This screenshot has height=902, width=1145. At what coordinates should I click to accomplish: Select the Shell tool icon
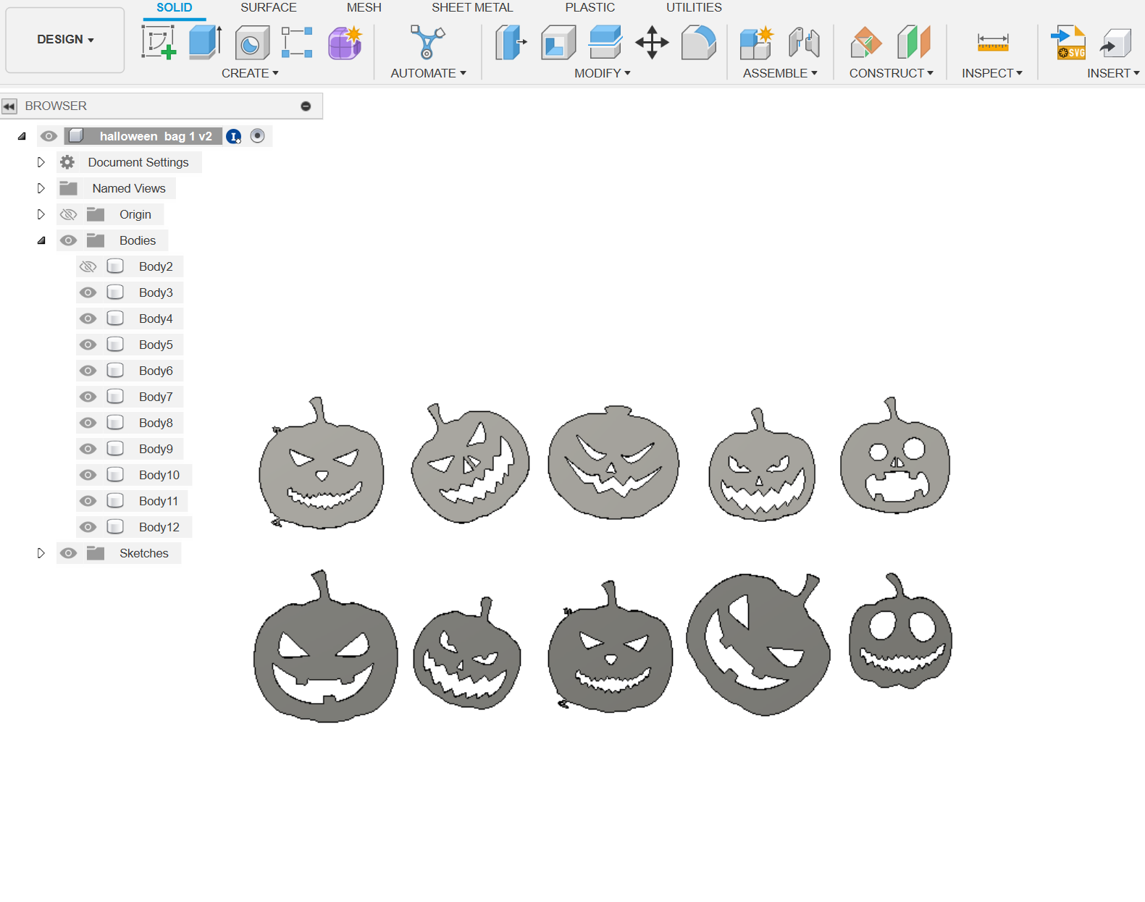click(x=558, y=43)
